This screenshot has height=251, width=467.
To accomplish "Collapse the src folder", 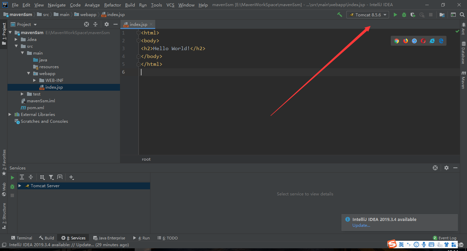I will point(16,46).
